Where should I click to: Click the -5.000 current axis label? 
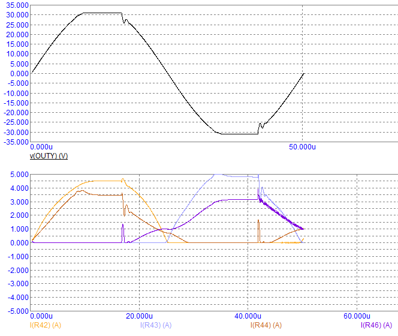18,311
